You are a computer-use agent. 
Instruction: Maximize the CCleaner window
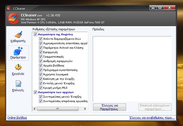[160, 8]
